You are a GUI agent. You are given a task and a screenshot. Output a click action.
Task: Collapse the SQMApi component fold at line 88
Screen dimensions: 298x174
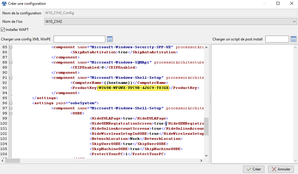point(10,62)
